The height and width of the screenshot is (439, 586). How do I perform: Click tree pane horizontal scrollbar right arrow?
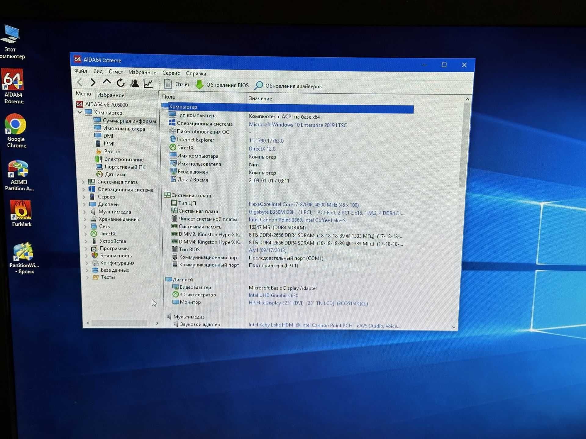tap(157, 323)
